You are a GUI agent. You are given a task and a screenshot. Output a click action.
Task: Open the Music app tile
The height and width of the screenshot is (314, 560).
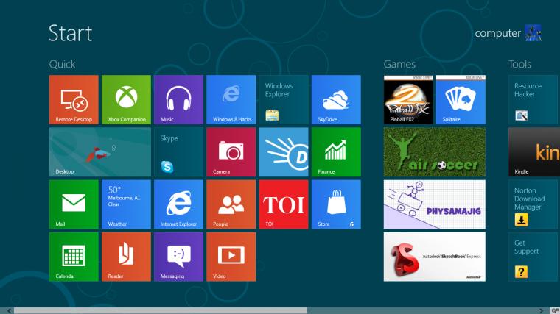178,99
